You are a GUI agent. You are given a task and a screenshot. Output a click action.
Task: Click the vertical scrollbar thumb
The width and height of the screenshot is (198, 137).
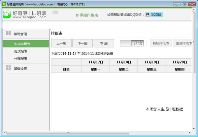point(194,42)
